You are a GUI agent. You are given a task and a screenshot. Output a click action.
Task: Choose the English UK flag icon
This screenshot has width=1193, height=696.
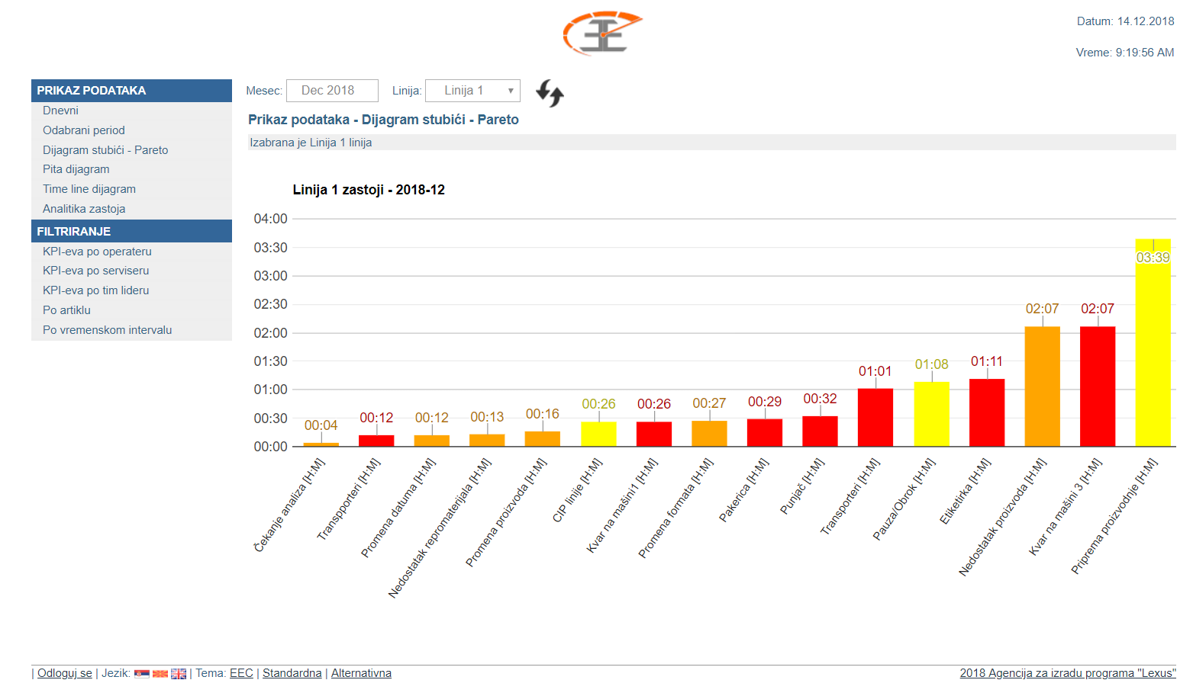click(179, 674)
